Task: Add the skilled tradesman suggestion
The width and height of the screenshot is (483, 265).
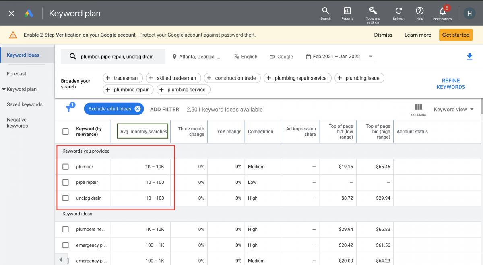Action: coord(173,78)
